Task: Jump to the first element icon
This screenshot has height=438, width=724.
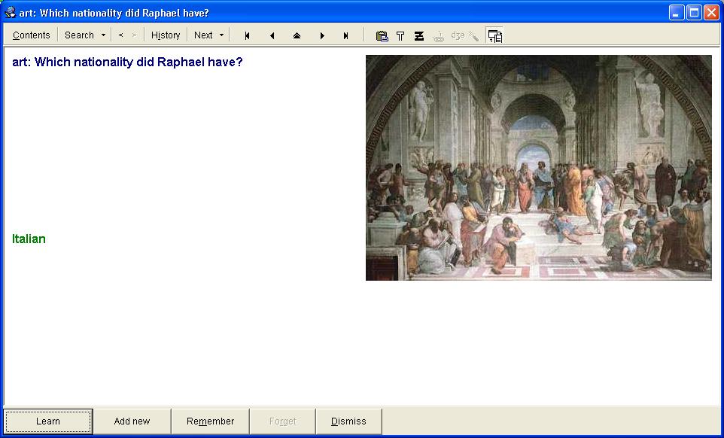Action: point(247,35)
